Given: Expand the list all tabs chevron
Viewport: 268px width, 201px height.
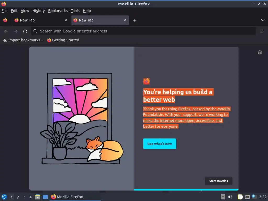Looking at the screenshot, I should [x=263, y=20].
